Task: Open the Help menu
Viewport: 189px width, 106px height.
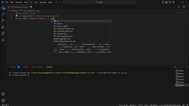Action: [x=50, y=2]
